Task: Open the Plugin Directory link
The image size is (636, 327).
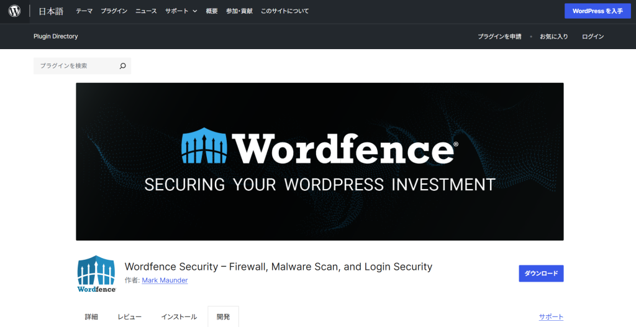Action: (x=55, y=36)
